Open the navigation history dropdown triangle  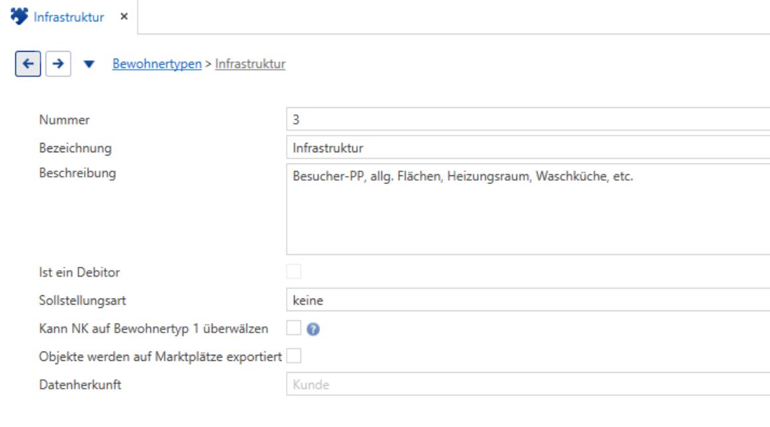click(89, 64)
